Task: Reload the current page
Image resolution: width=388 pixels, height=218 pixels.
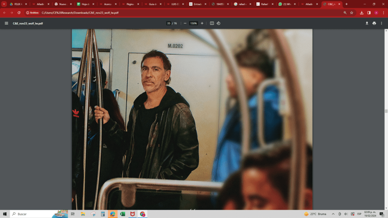Action: pyautogui.click(x=19, y=12)
